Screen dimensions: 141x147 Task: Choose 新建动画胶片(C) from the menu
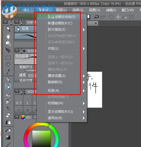tap(62, 23)
